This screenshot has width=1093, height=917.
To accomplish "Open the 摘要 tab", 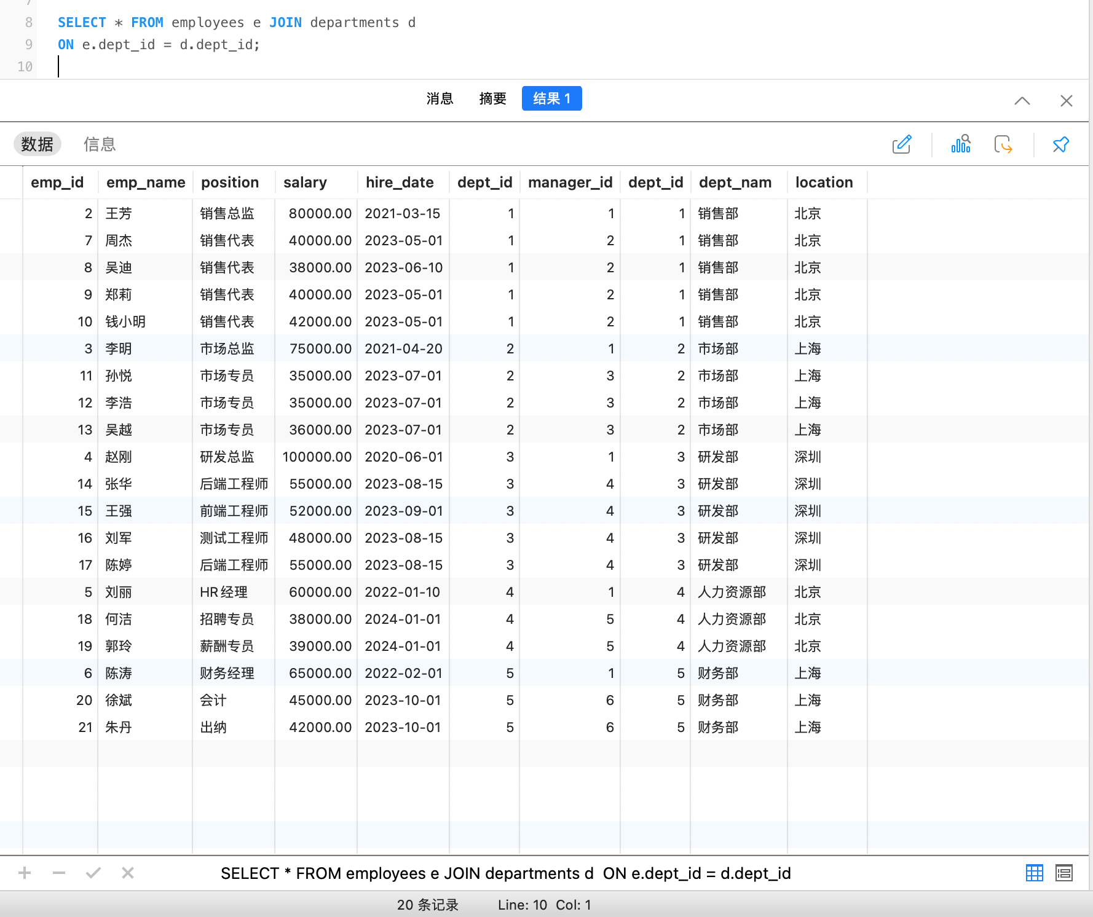I will 493,98.
